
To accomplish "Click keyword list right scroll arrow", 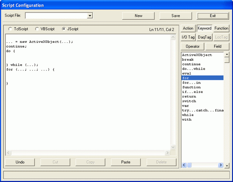I will coord(221,165).
